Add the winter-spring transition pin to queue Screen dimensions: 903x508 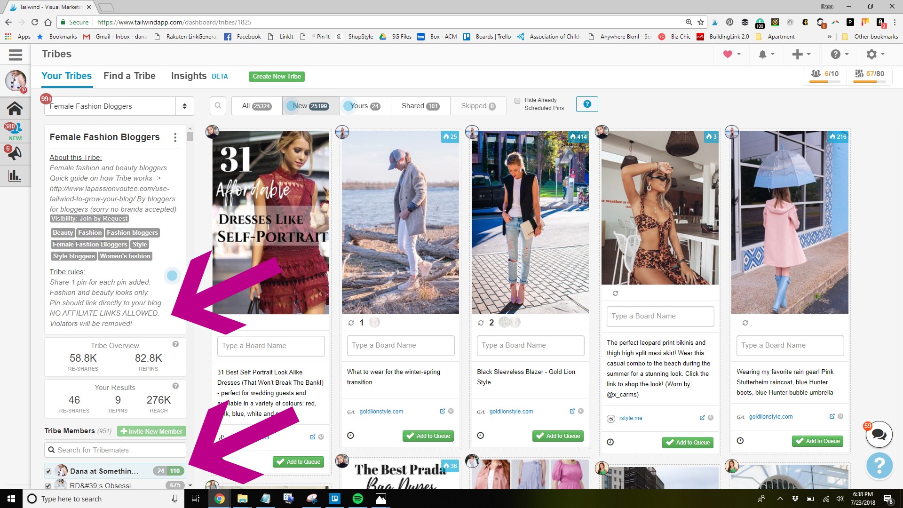pyautogui.click(x=428, y=436)
